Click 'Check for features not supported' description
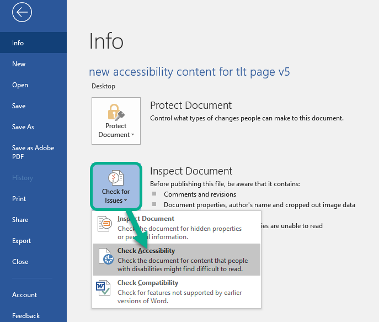379x322 pixels. tap(180, 297)
